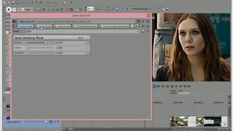This screenshot has width=233, height=131.
Task: Click Go to End in preview transport
Action: coord(181,86)
